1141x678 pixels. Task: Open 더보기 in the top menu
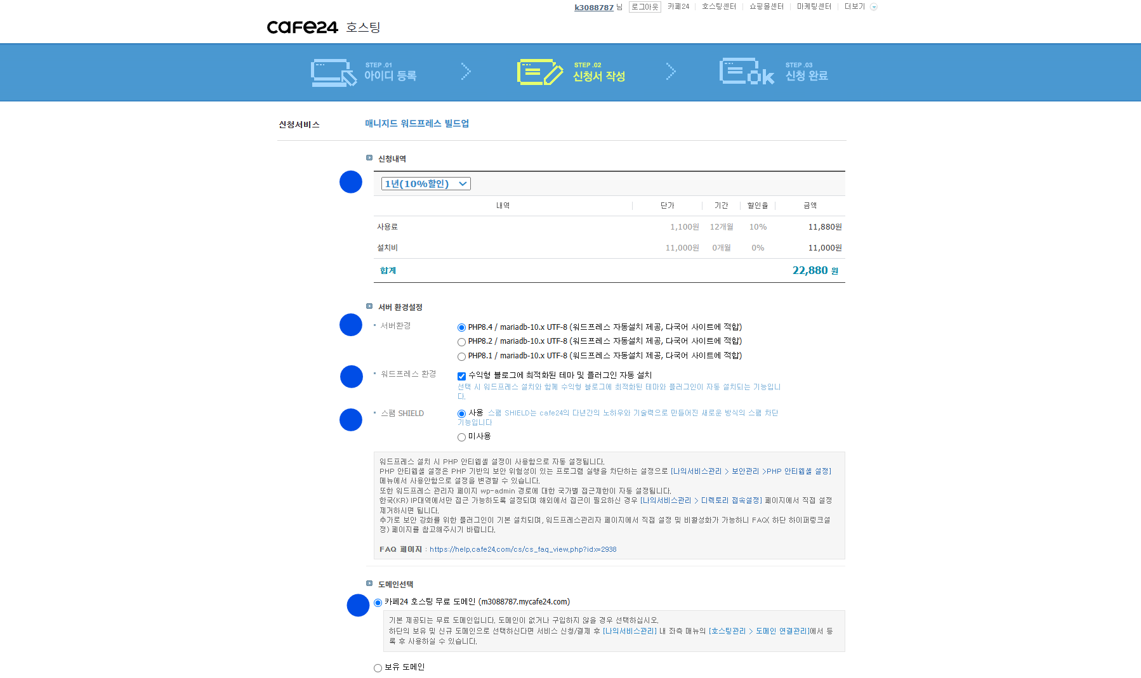coord(855,6)
